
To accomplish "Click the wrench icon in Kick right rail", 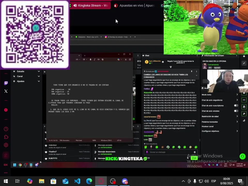I will tap(244, 114).
